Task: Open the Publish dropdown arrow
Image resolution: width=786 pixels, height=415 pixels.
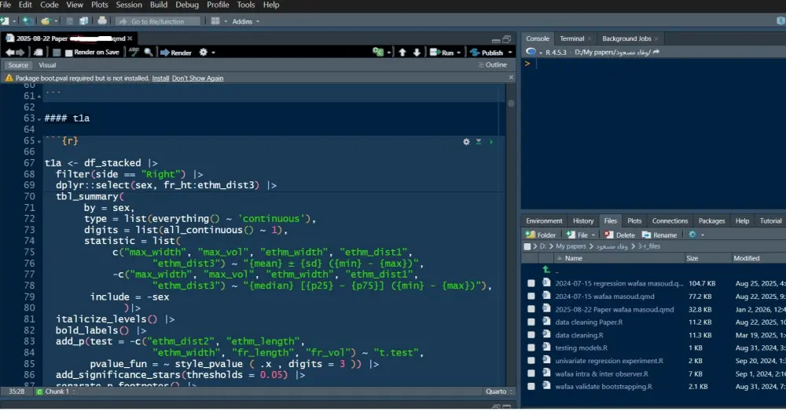Action: (x=510, y=53)
